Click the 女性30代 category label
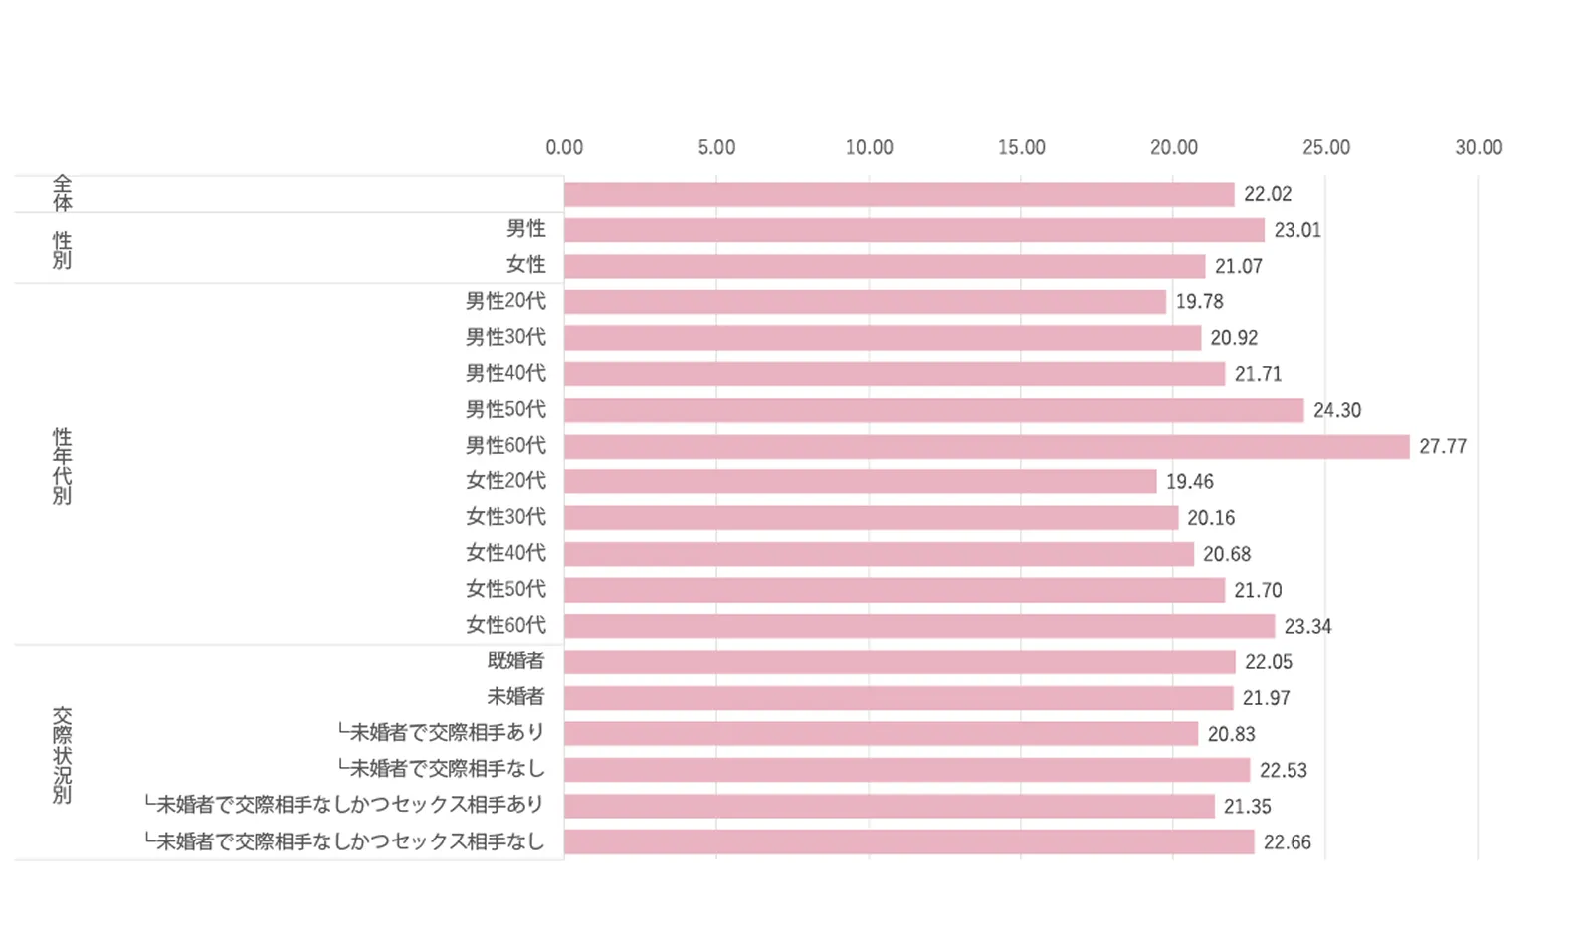This screenshot has height=933, width=1592. pyautogui.click(x=505, y=517)
